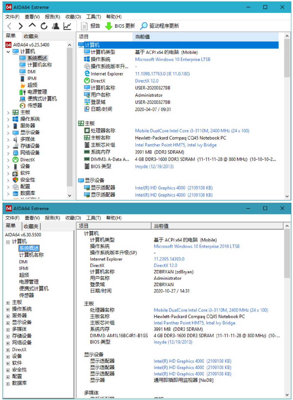Viewport: 293px width, 400px height.
Task: Click the Internet Explorer row icon in v6.25 list
Action: (87, 74)
